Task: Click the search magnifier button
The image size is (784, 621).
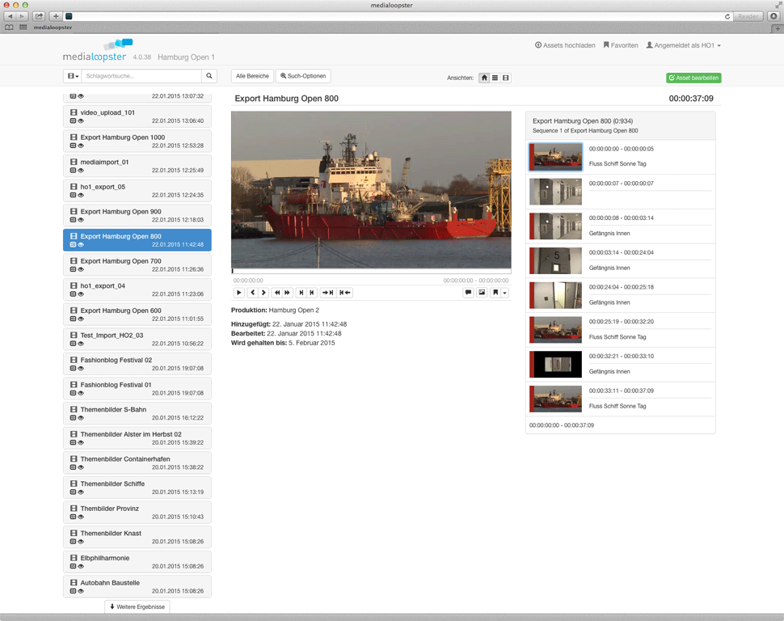Action: (x=209, y=76)
